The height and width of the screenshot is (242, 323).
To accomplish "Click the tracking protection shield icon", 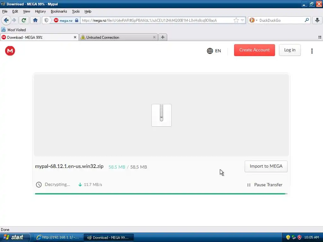I will tap(46, 20).
